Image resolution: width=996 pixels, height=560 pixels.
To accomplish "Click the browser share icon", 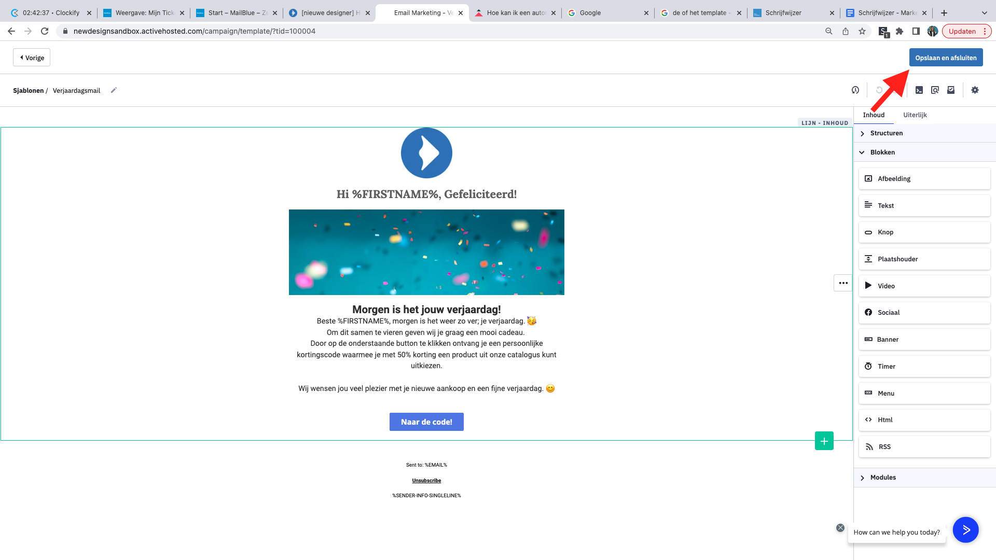I will (846, 31).
